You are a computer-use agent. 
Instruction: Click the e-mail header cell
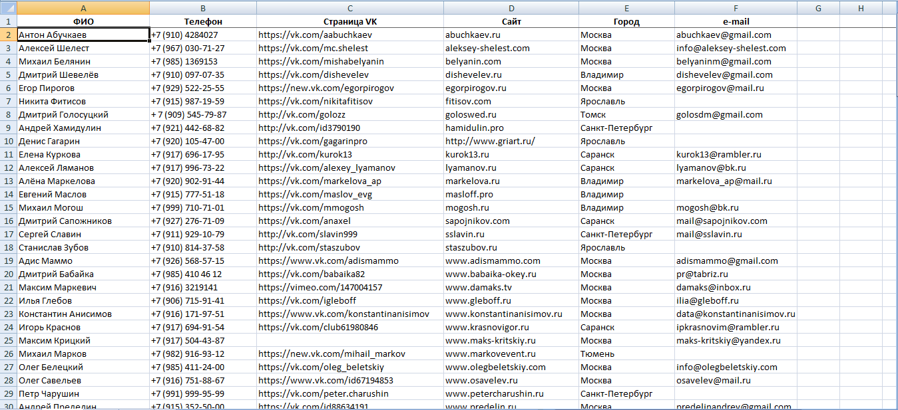736,21
